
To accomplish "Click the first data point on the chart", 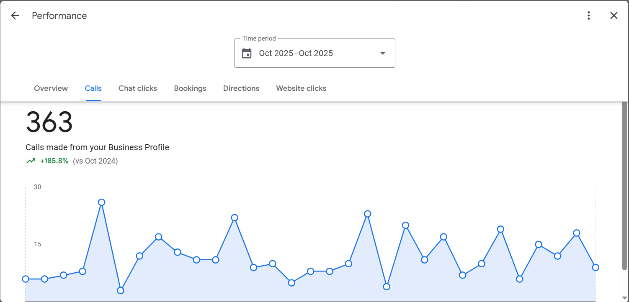I will tap(26, 279).
